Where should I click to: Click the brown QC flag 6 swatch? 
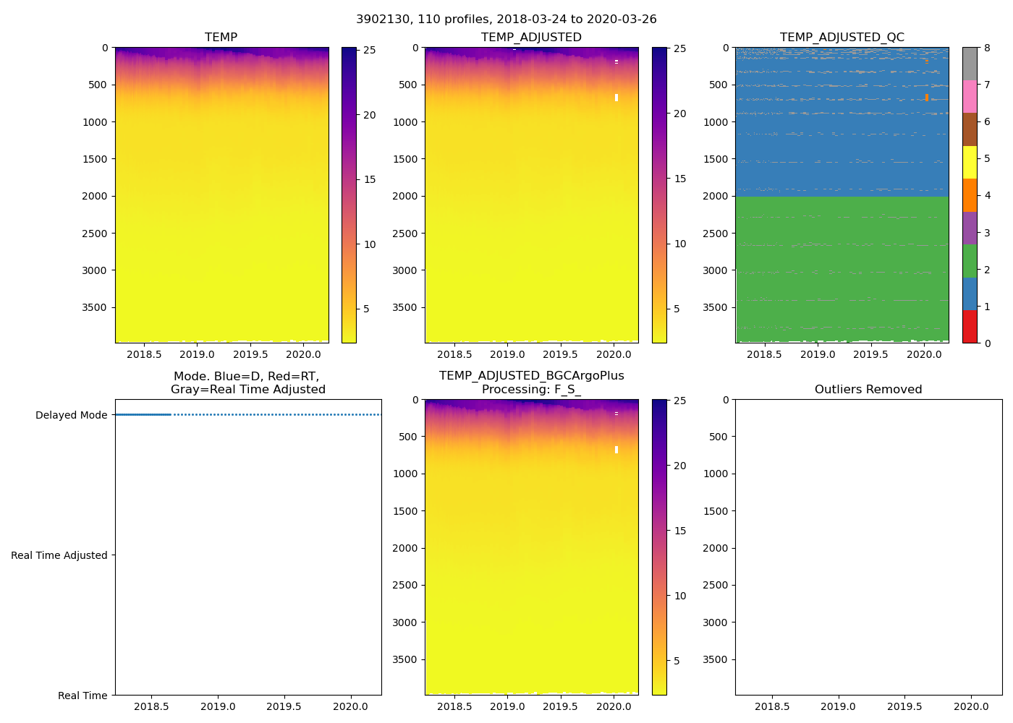click(970, 129)
